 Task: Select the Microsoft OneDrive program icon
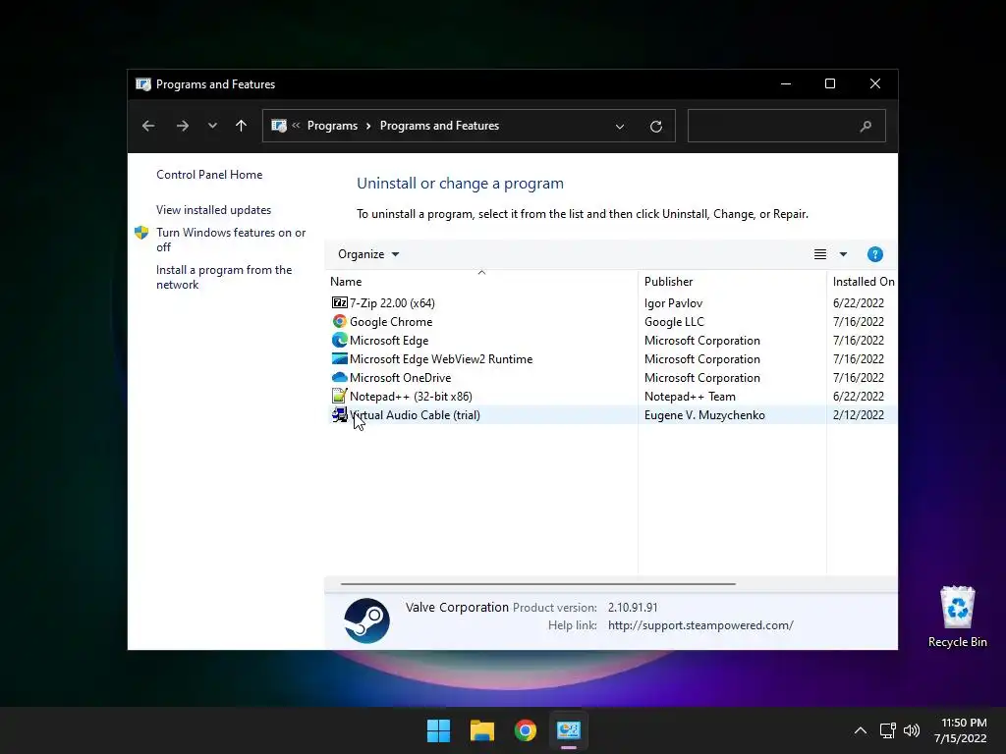(x=339, y=377)
